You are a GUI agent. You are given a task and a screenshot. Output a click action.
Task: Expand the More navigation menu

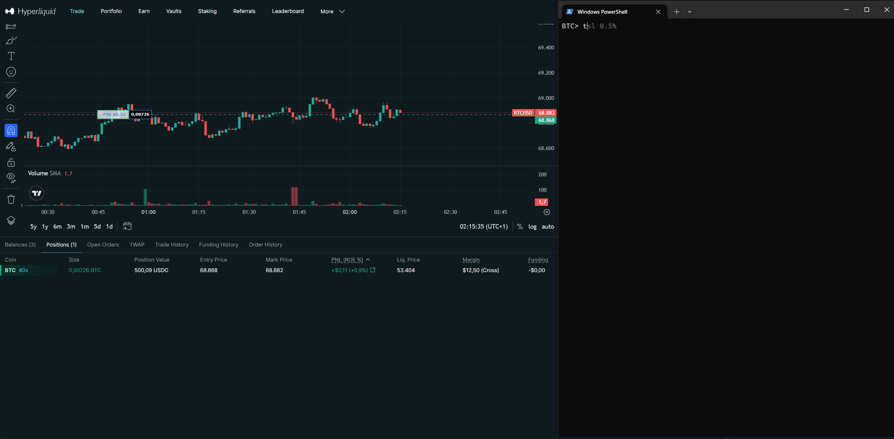click(331, 11)
